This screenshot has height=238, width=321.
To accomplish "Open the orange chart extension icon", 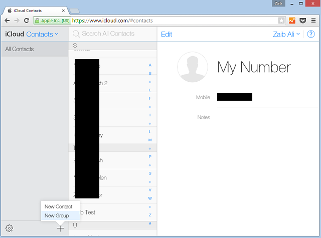I will (292, 21).
